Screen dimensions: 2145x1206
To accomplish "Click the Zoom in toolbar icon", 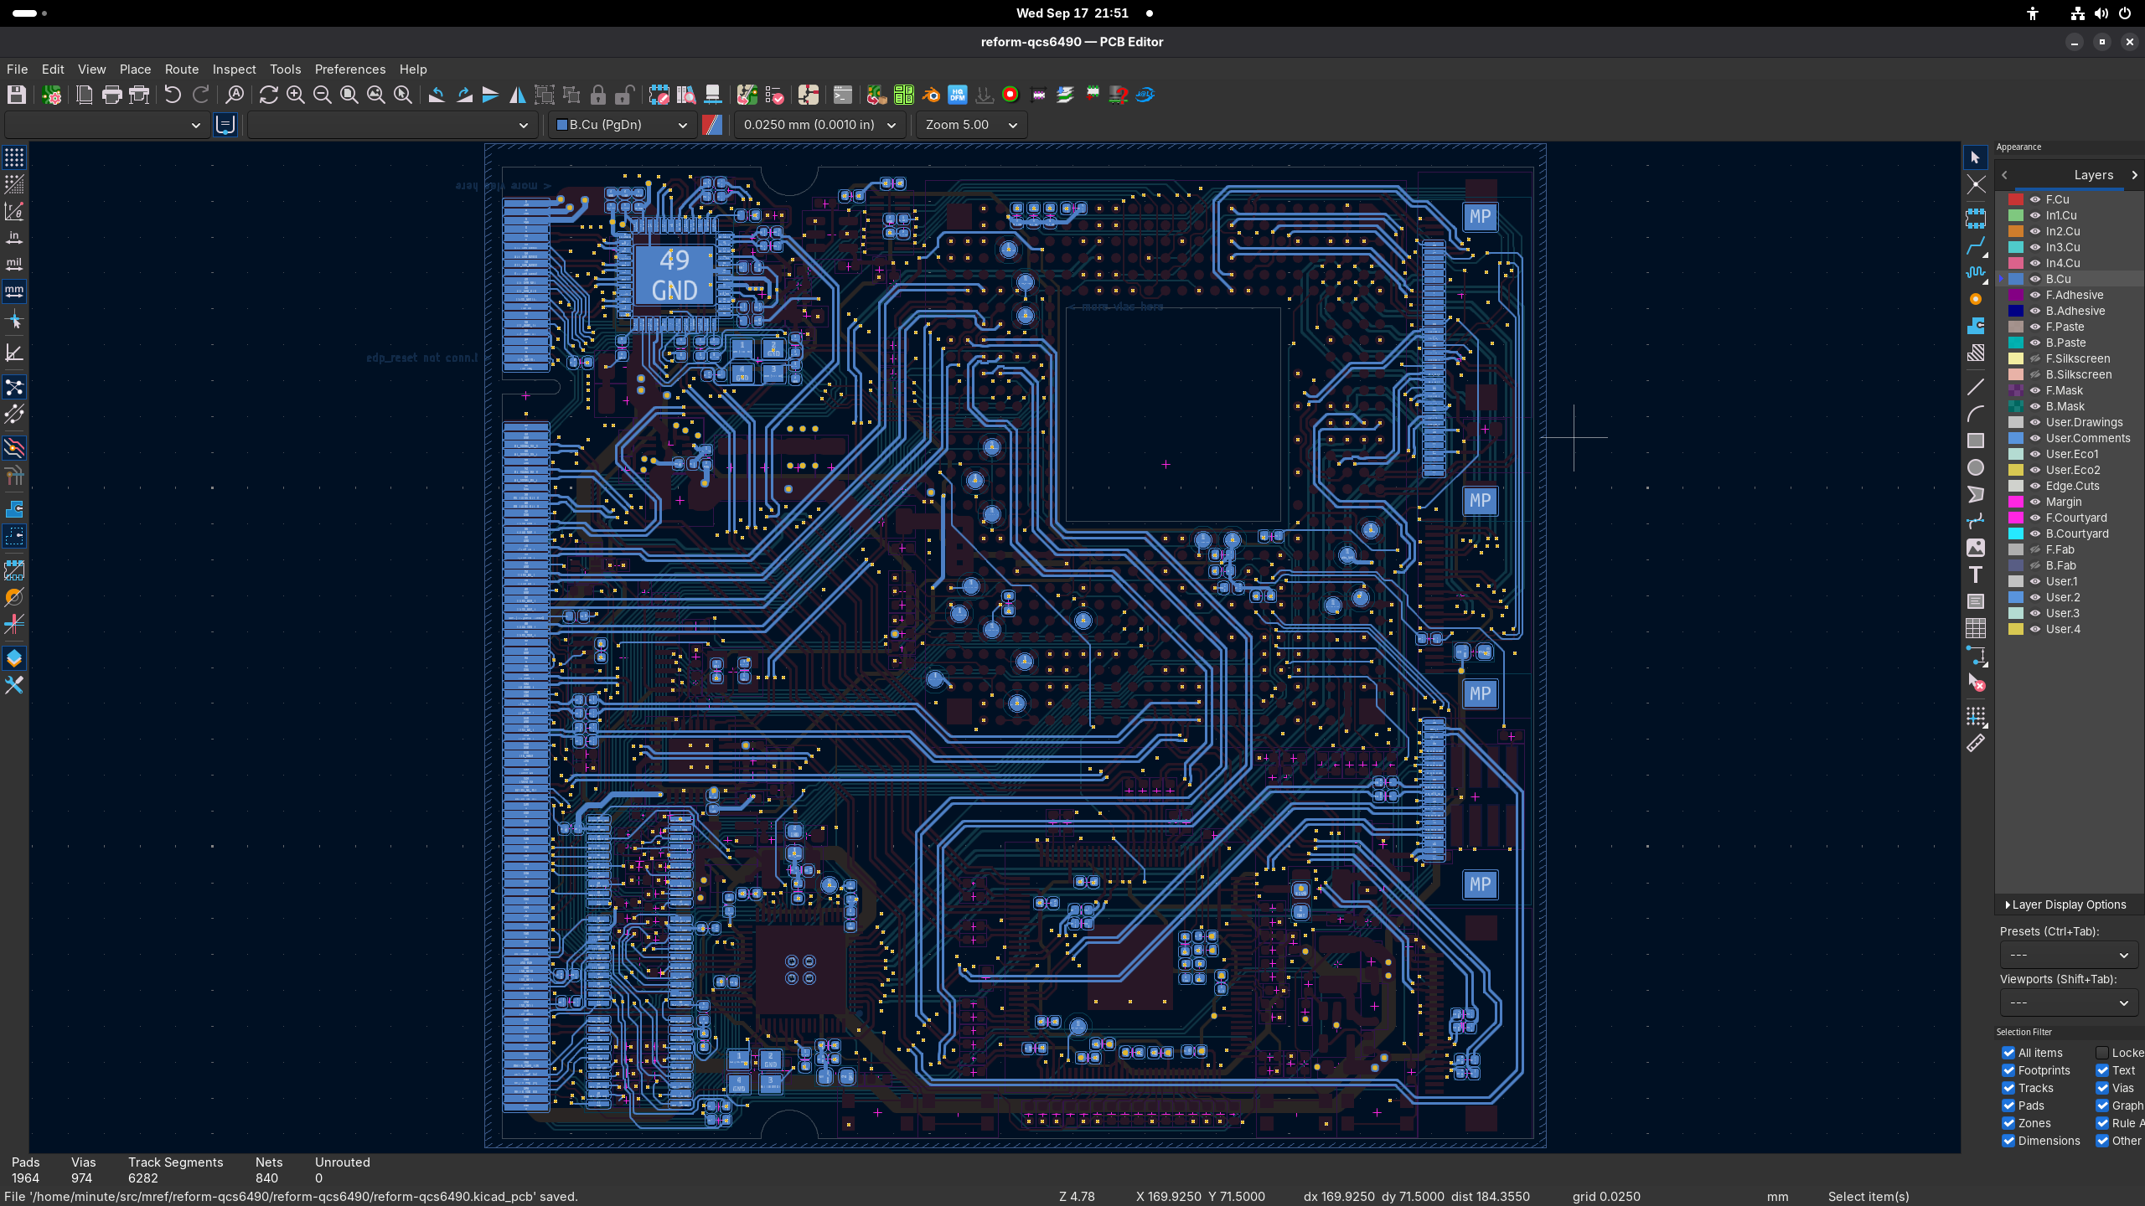I will [295, 95].
